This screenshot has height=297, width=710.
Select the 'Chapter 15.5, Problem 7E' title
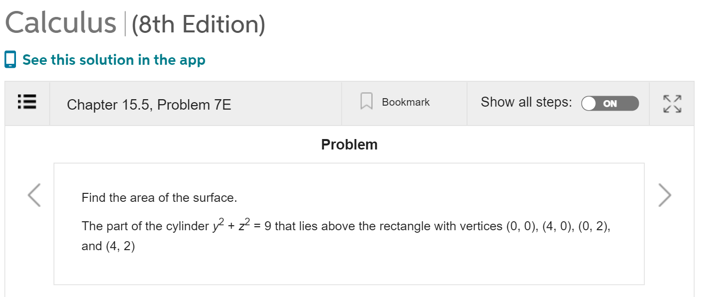tap(149, 105)
